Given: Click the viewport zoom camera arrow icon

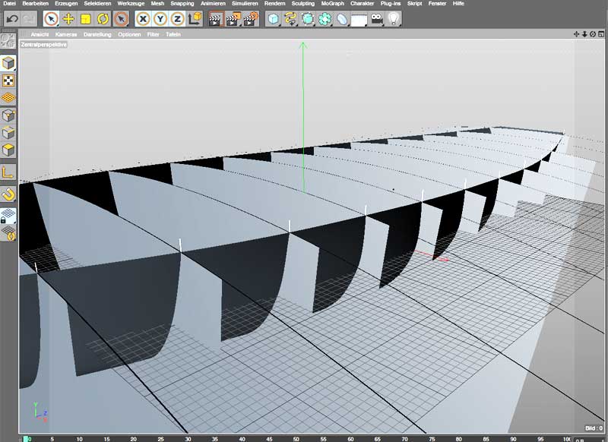Looking at the screenshot, I should [x=584, y=34].
